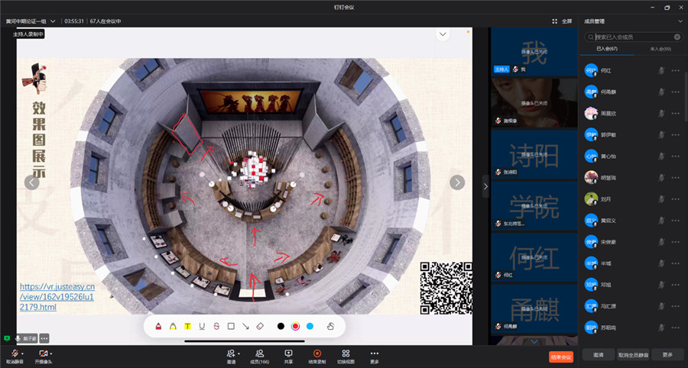Switch to the 未入会(99) tab

[x=660, y=49]
